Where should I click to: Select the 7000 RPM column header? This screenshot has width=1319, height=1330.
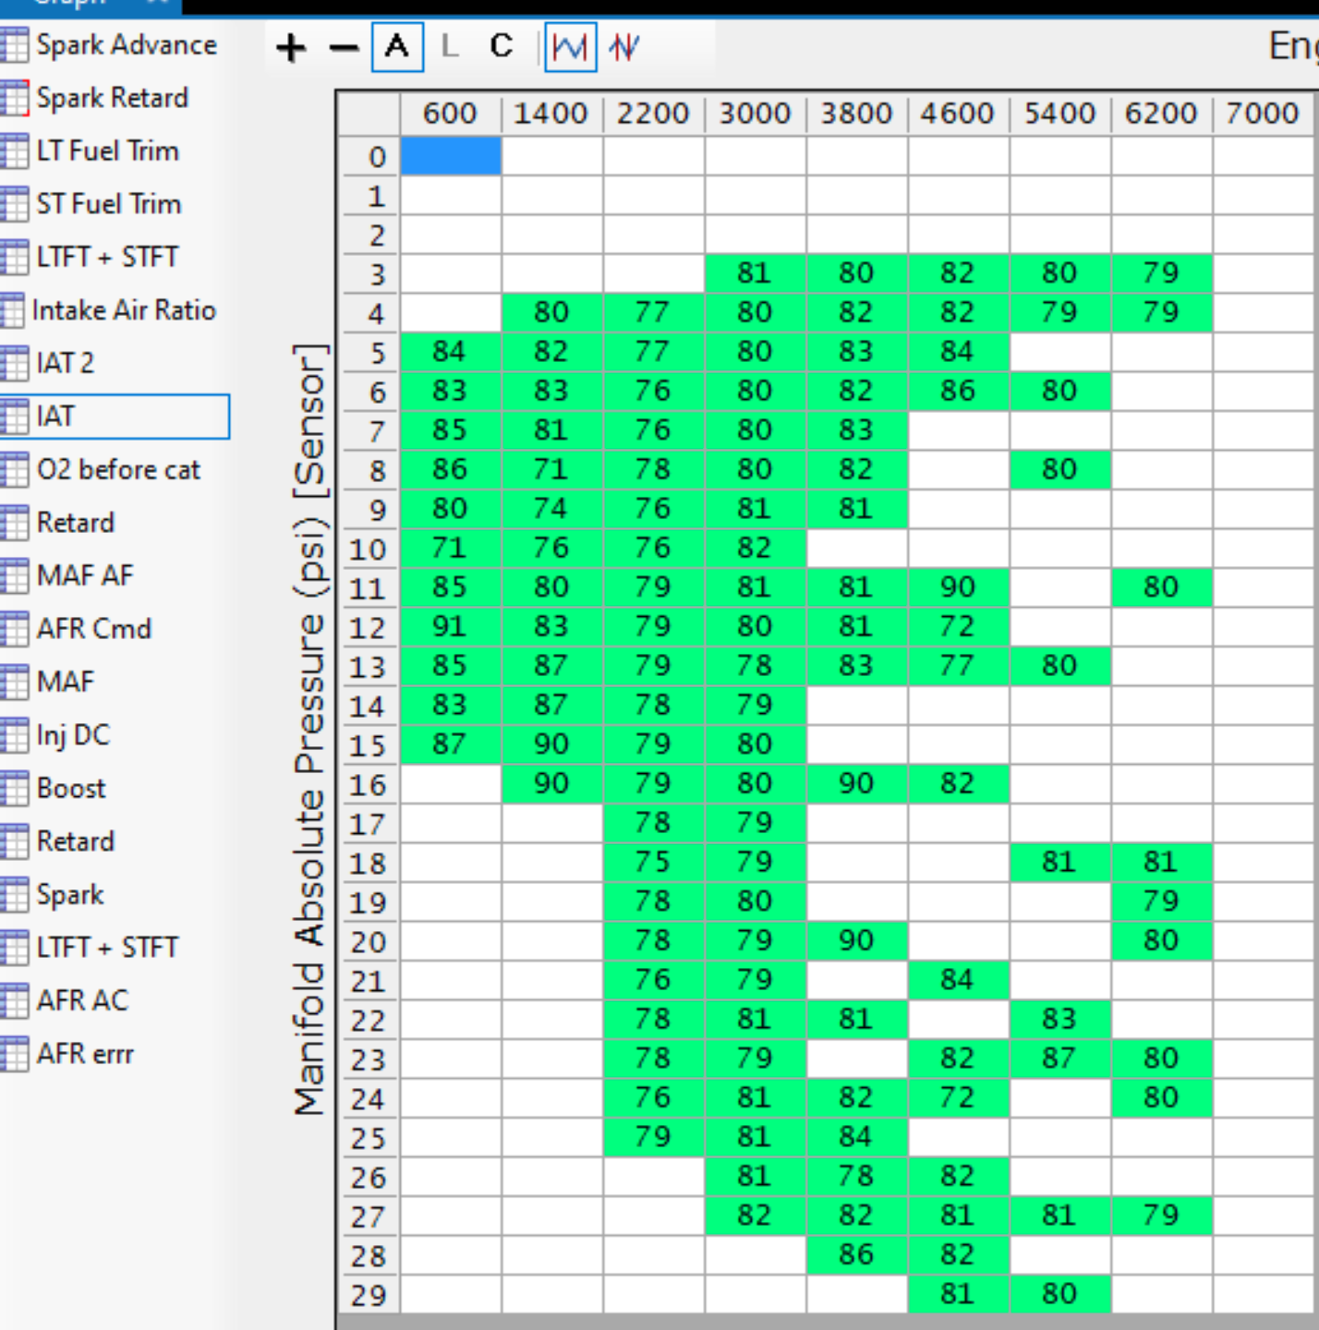click(x=1263, y=114)
